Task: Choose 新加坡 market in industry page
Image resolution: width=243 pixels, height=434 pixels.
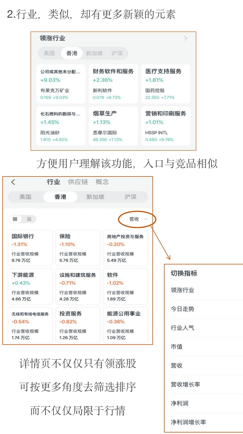Action: [95, 197]
